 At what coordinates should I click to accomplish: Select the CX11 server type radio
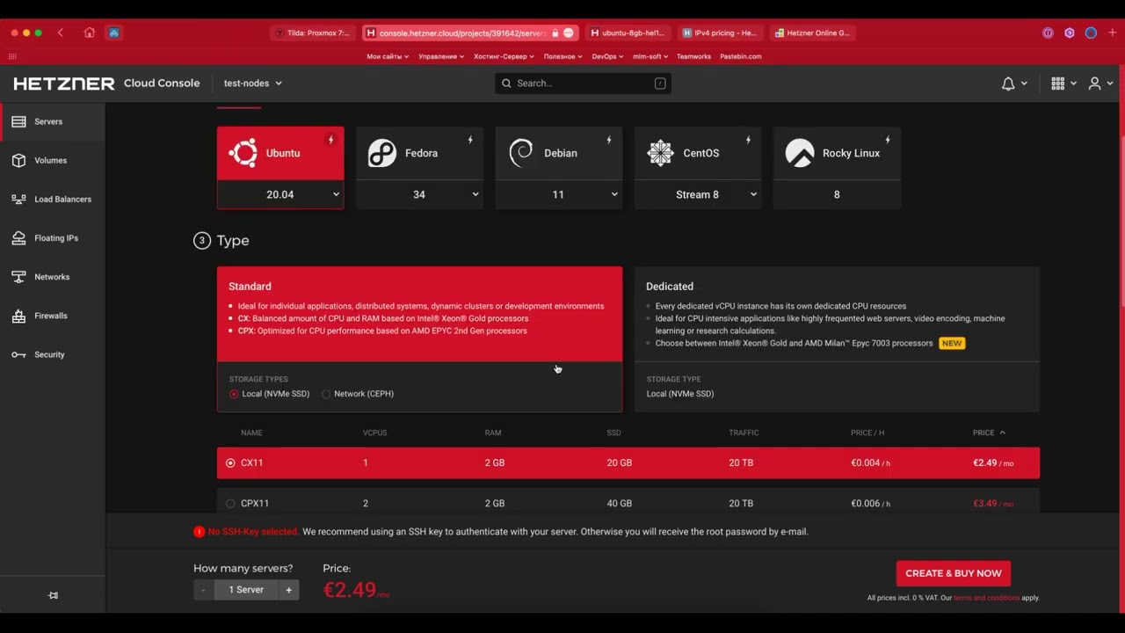[230, 463]
